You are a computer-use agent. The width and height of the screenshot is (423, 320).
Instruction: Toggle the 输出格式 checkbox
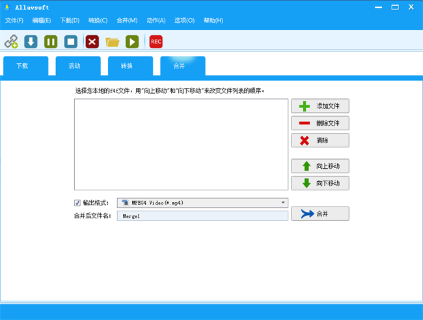click(x=77, y=203)
